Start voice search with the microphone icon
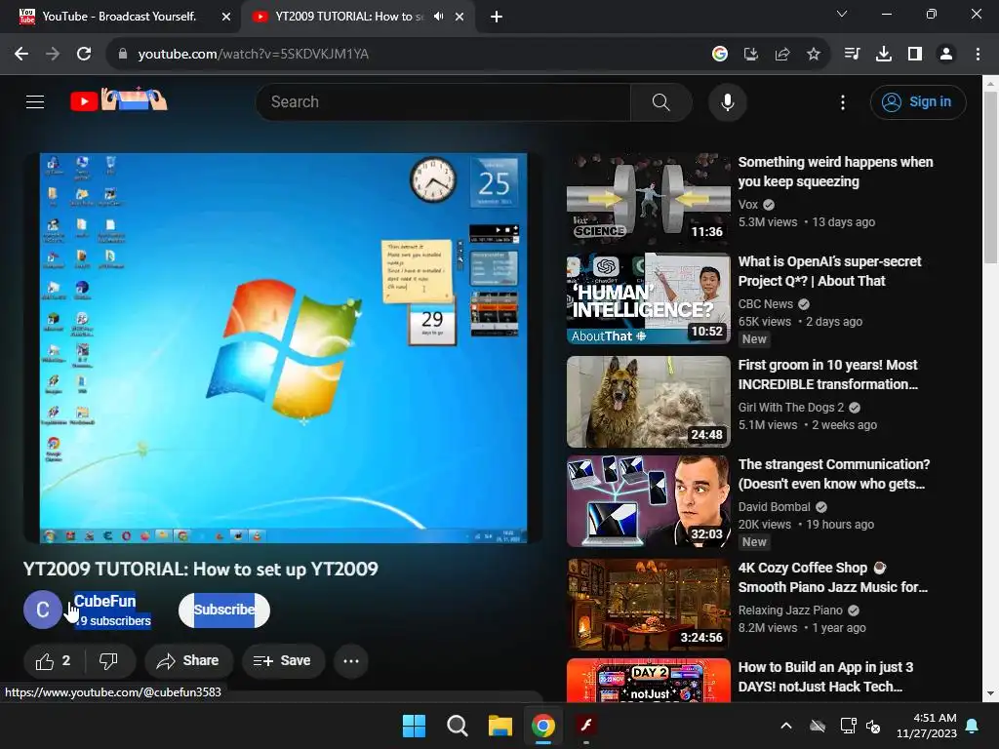The height and width of the screenshot is (749, 999). [728, 101]
